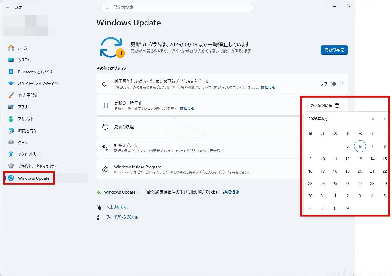
Task: Click the back arrow next to 設定
Action: tap(7, 7)
